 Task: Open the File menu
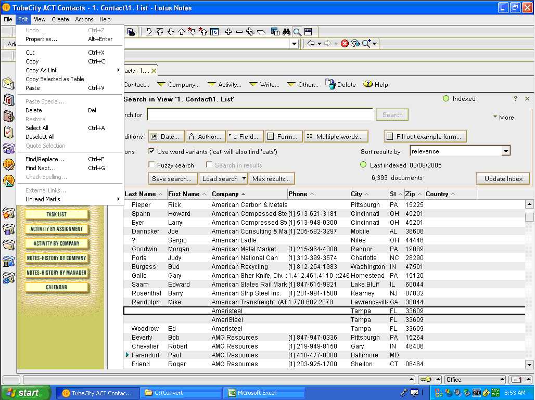coord(8,19)
